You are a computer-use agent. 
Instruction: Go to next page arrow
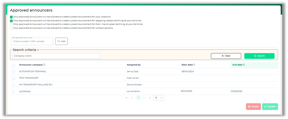[144, 98]
